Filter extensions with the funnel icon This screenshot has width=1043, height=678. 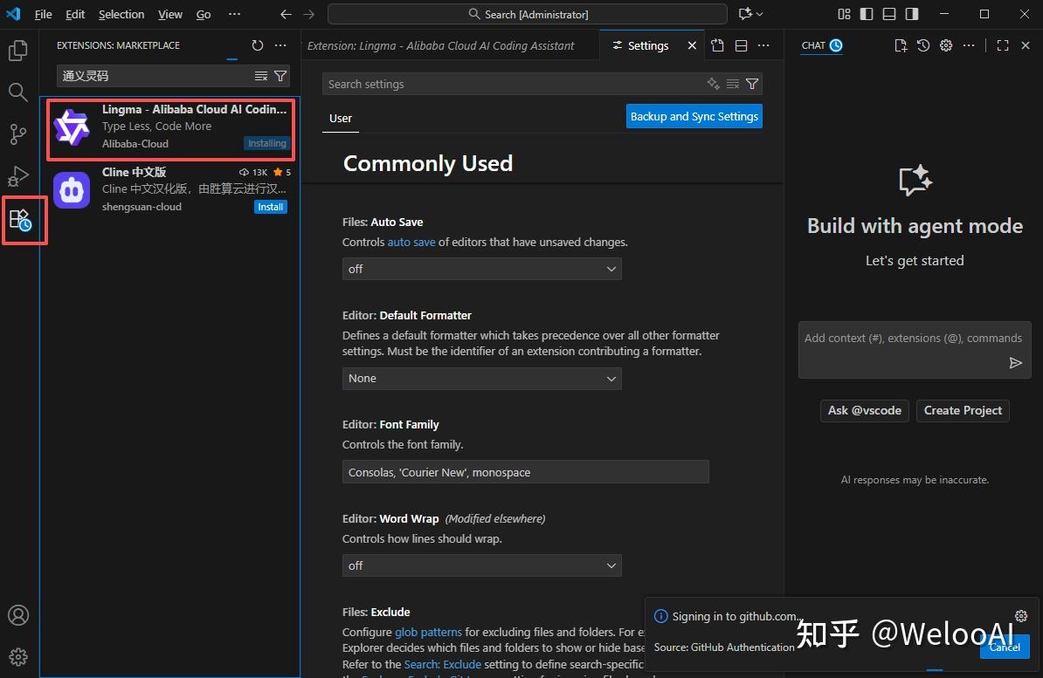coord(280,76)
